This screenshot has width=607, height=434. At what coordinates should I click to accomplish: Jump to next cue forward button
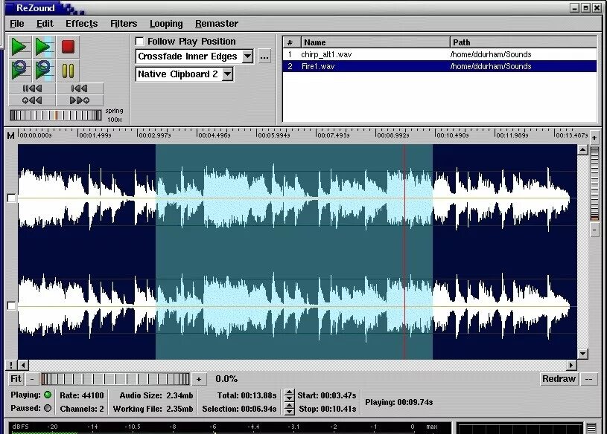(x=80, y=100)
